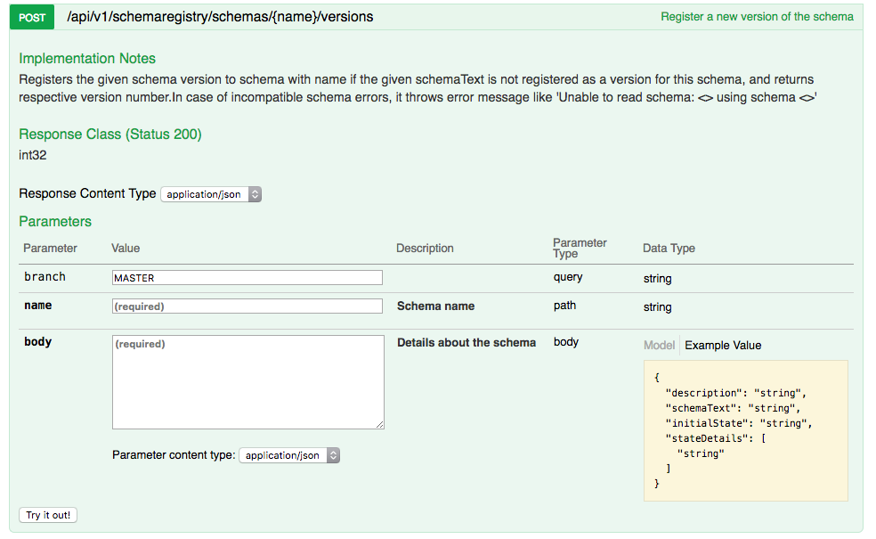Viewport: 876px width, 539px height.
Task: Open 'Register a new version of the schema' link
Action: [756, 16]
